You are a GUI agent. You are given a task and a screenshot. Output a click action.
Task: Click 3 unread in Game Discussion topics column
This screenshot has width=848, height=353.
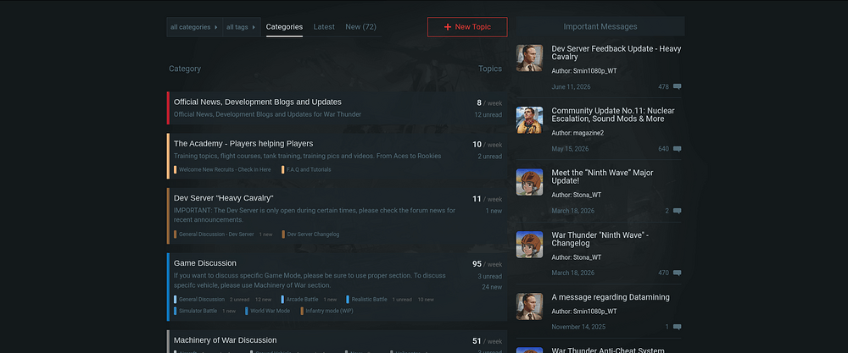(489, 276)
